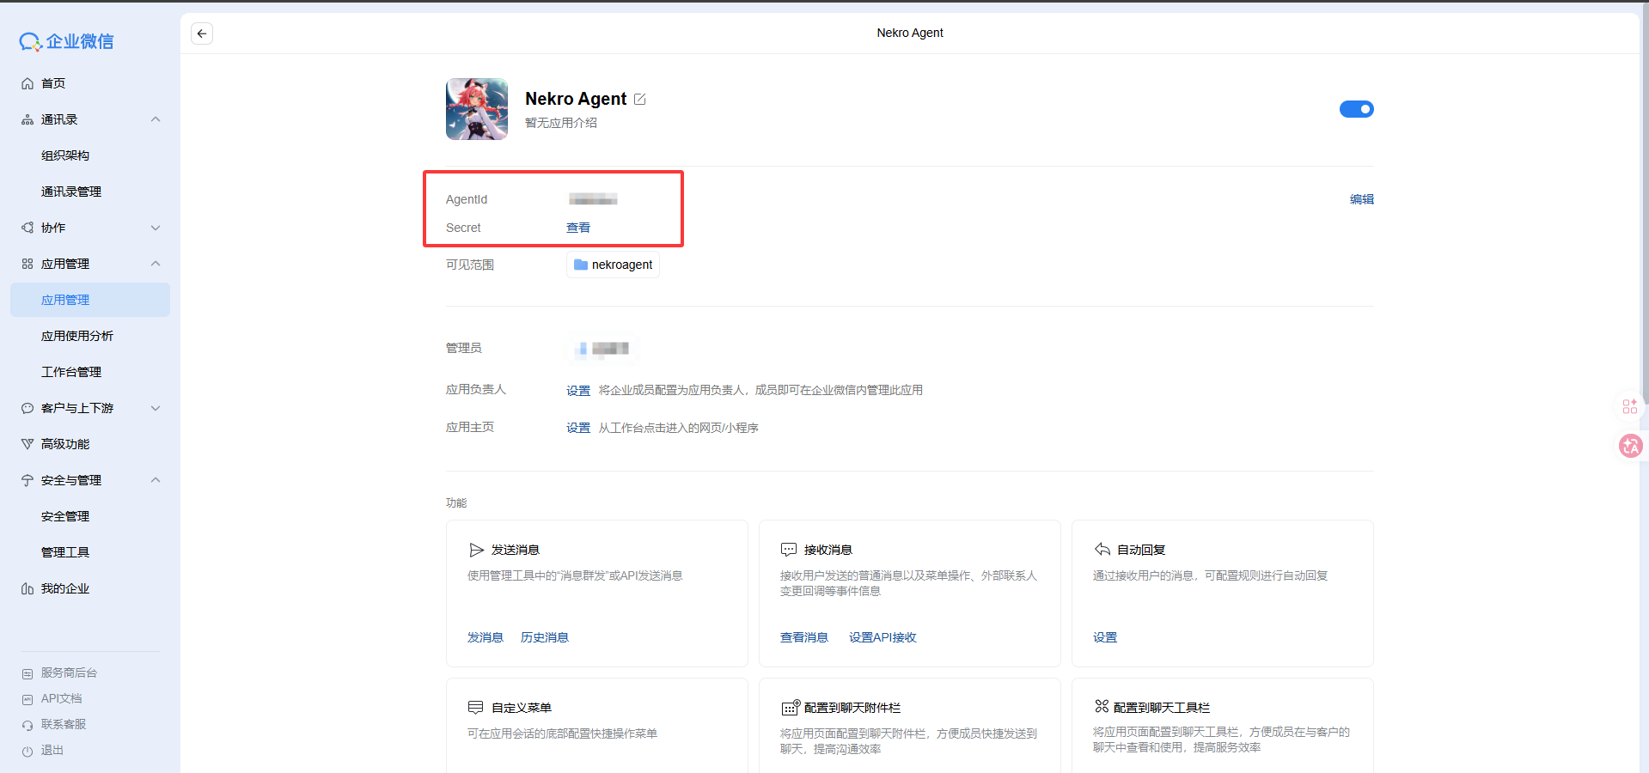Viewport: 1649px width, 773px height.
Task: Click 查看 to reveal the Secret
Action: click(x=578, y=228)
